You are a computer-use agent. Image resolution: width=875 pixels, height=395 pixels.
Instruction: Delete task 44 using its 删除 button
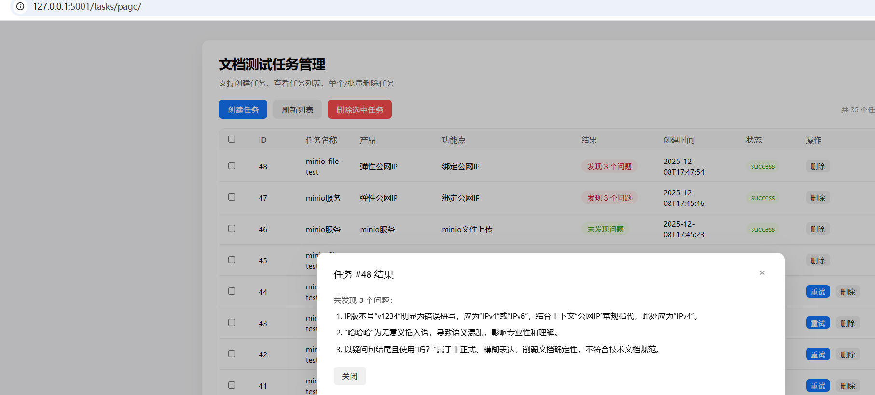(x=848, y=292)
